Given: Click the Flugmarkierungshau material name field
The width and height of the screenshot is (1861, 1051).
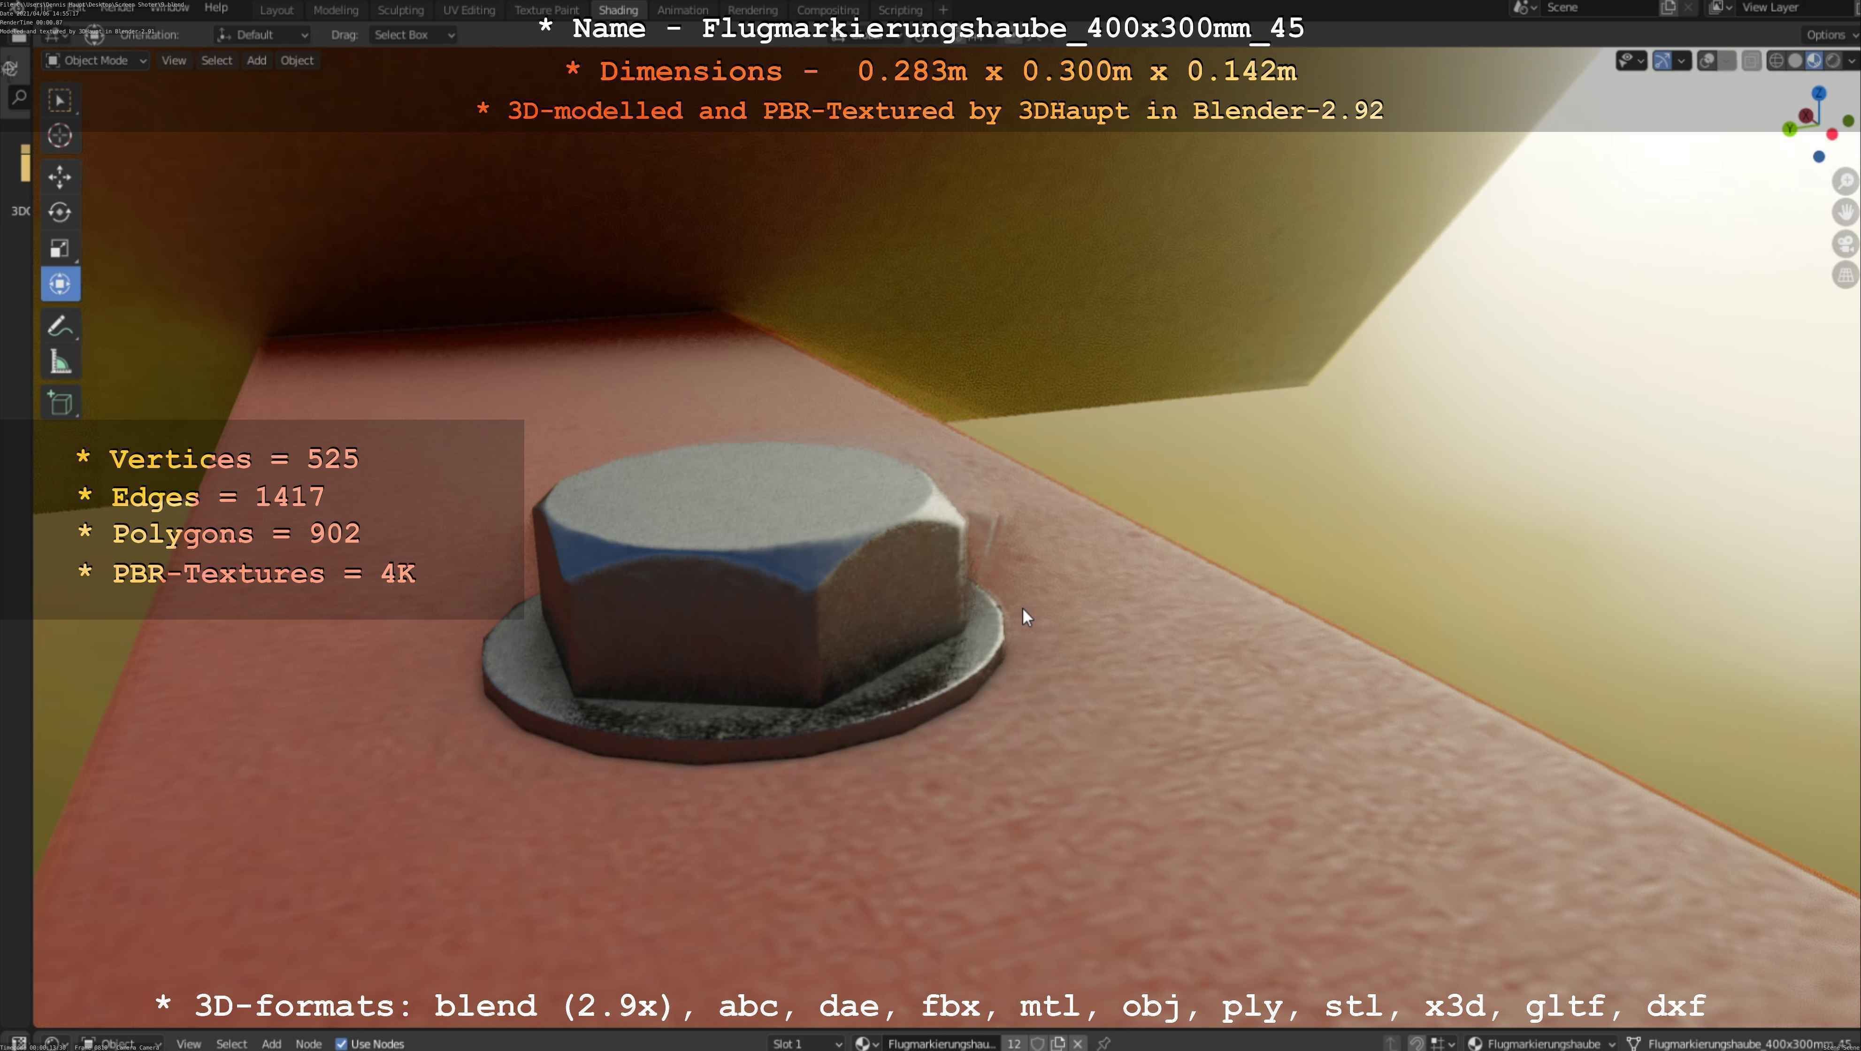Looking at the screenshot, I should 941,1043.
